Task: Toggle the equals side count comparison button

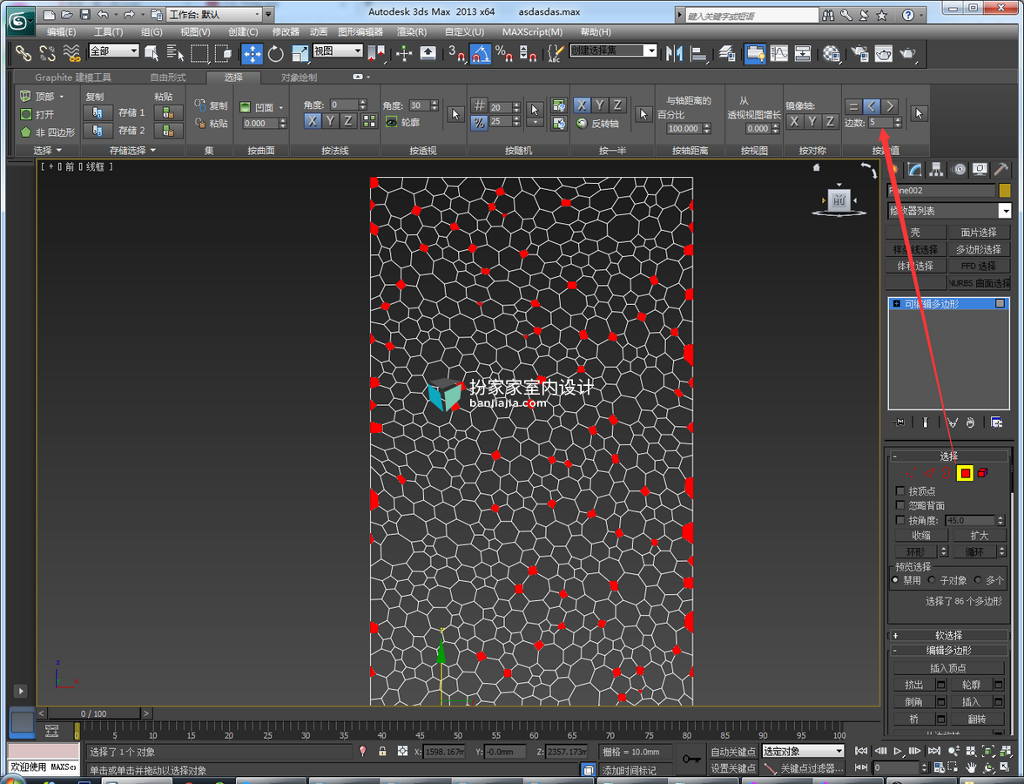Action: [853, 106]
